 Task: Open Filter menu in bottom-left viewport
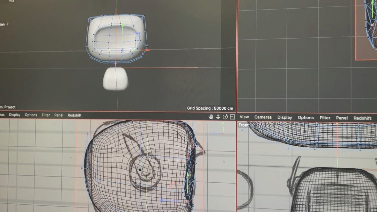click(46, 115)
